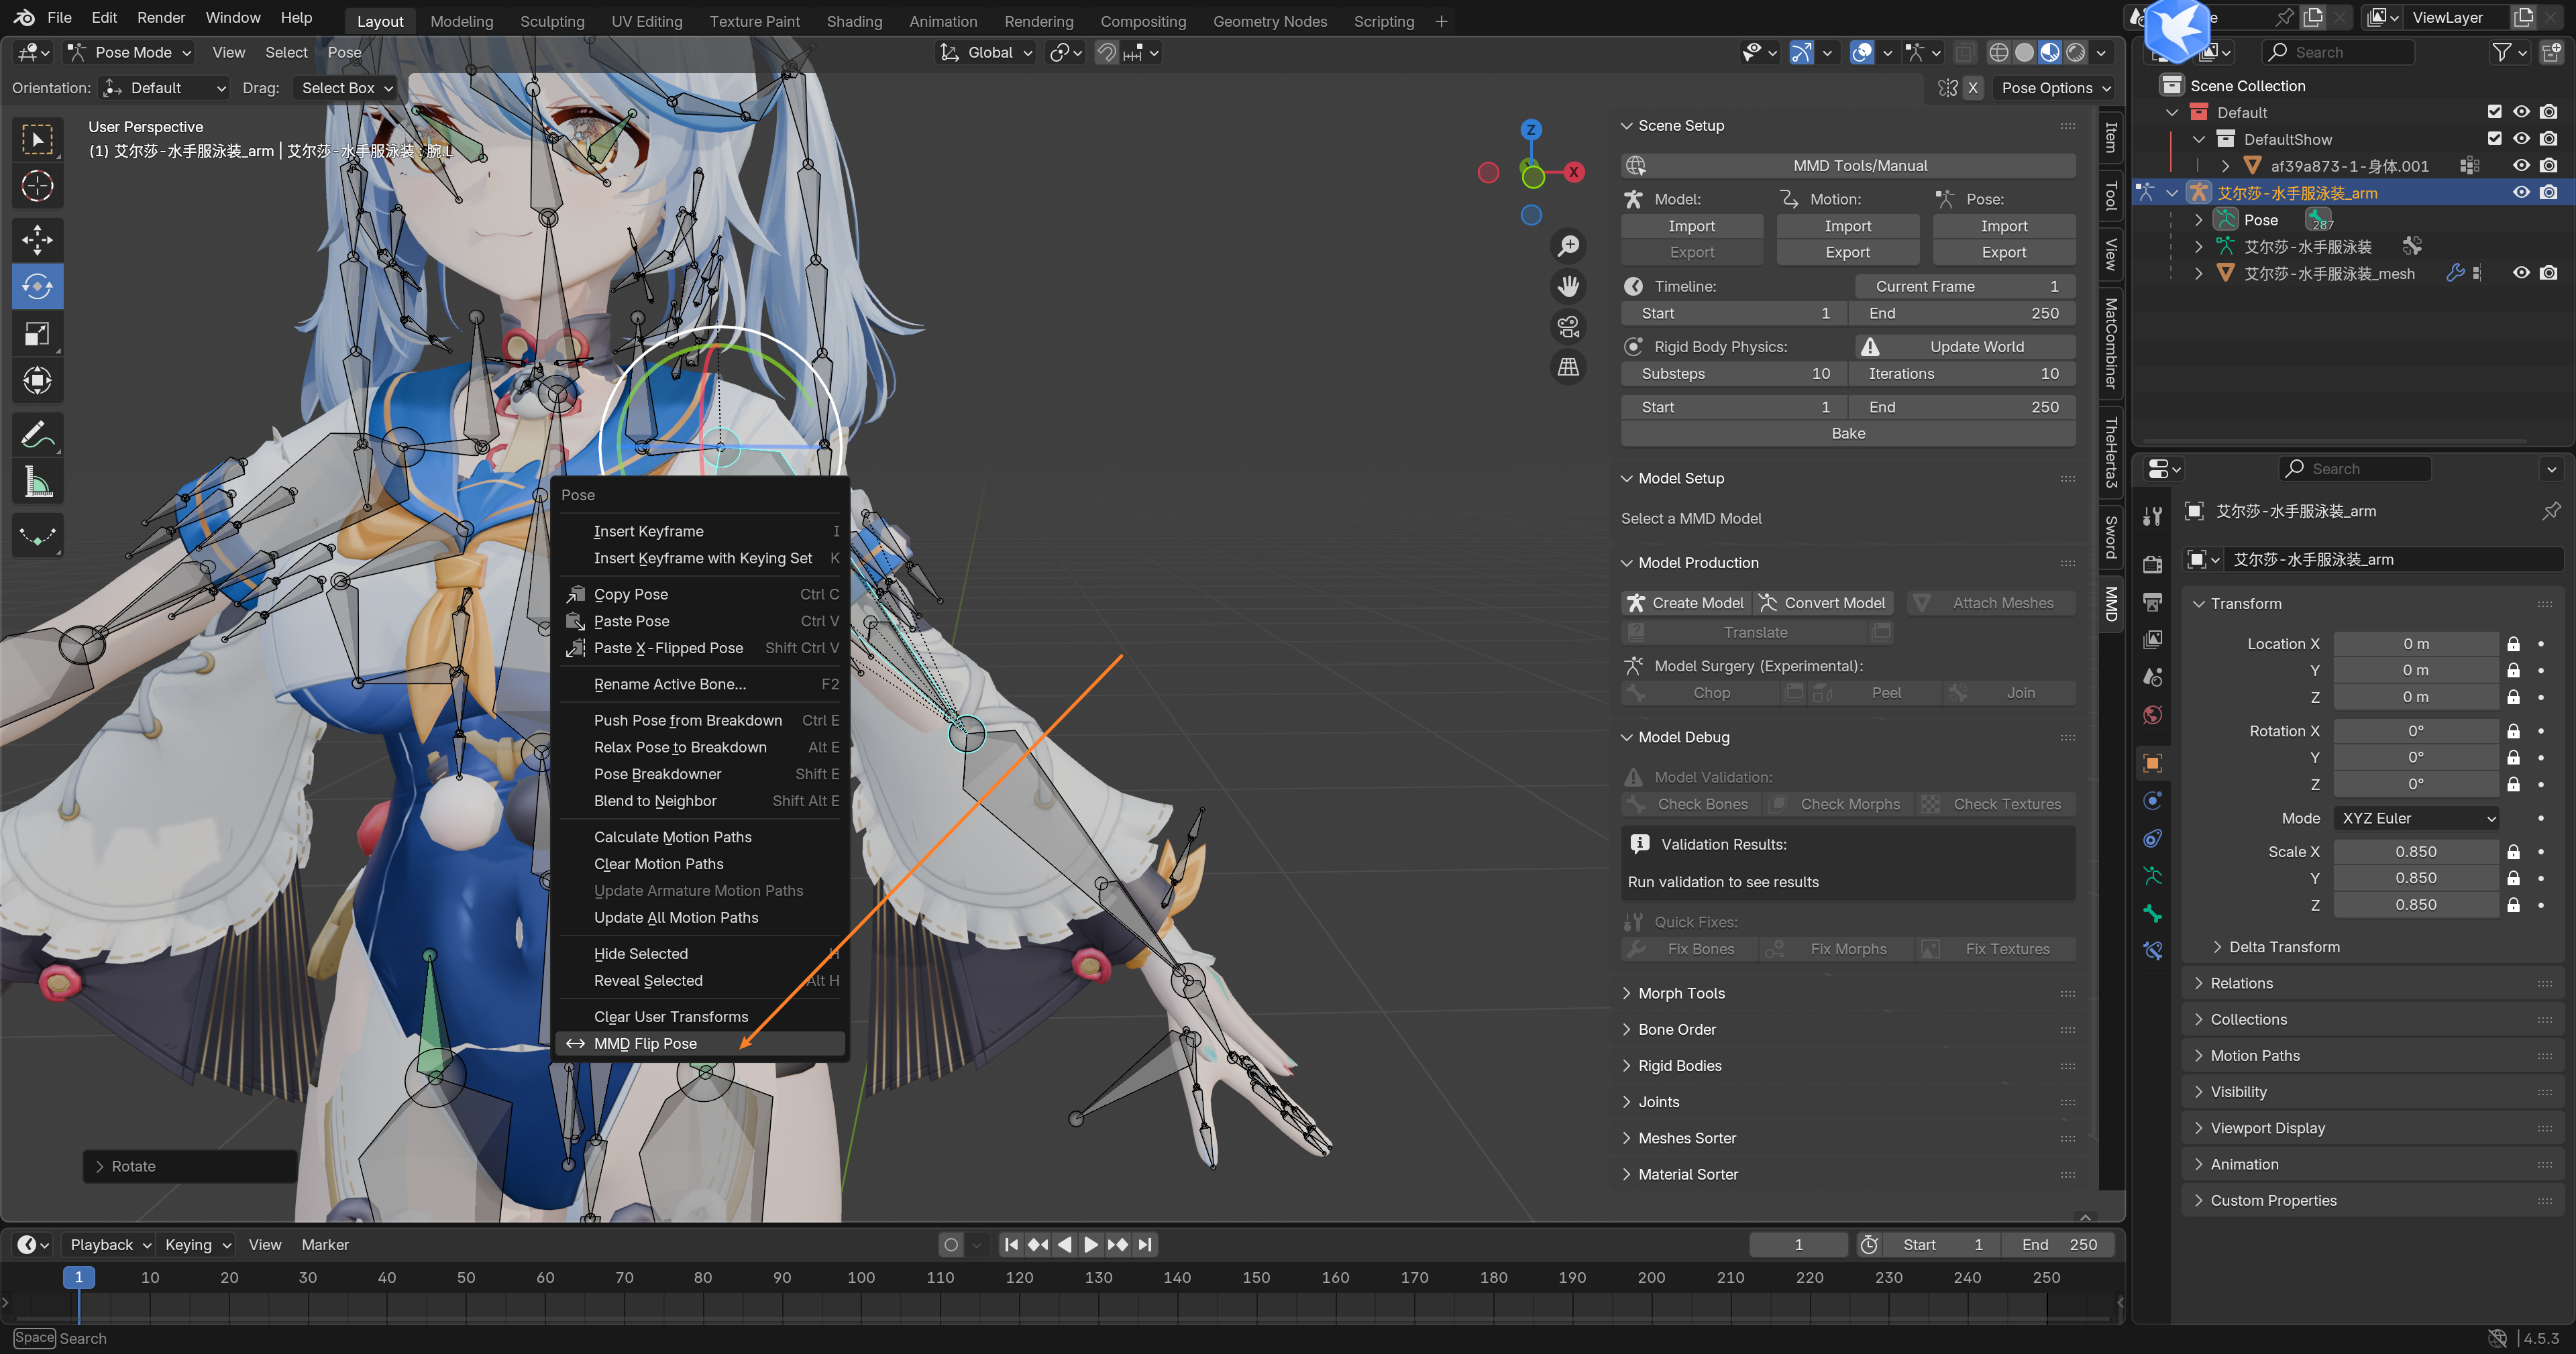
Task: Toggle camera view icon in viewport
Action: pyautogui.click(x=1568, y=326)
